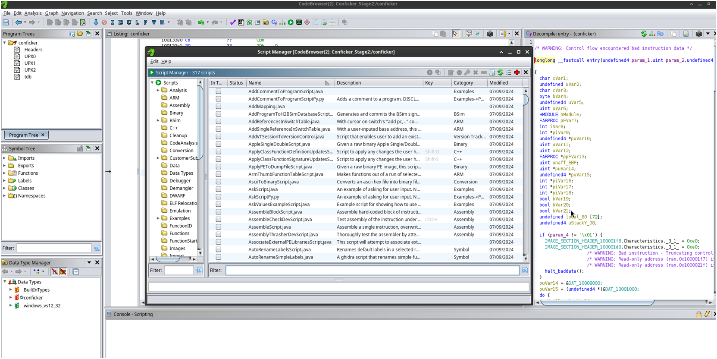Image resolution: width=717 pixels, height=359 pixels.
Task: Open the Analysis menu
Action: click(33, 13)
